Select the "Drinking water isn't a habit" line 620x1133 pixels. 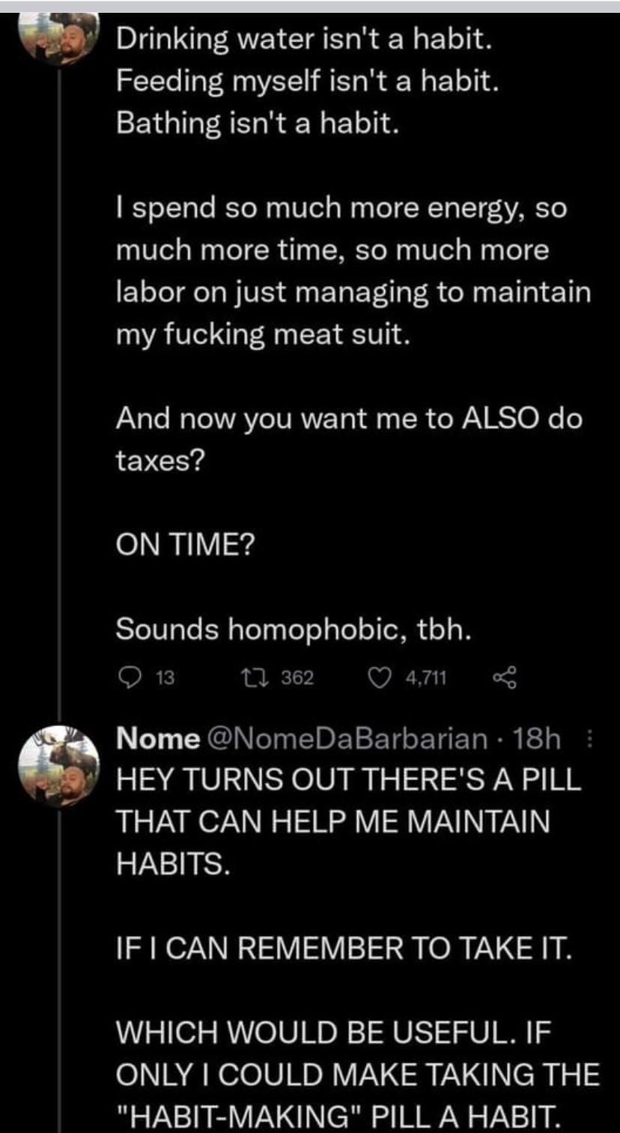(x=303, y=37)
